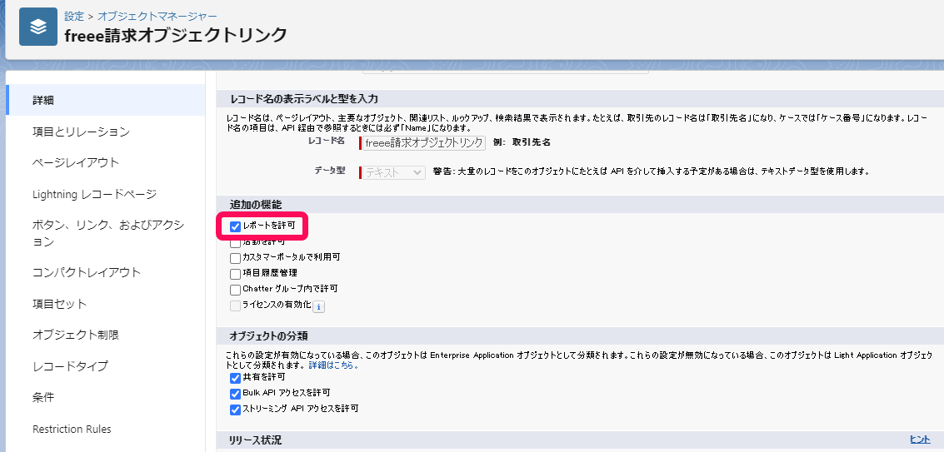Click the オブジェクトの分類 section header
The image size is (944, 452).
(x=268, y=335)
